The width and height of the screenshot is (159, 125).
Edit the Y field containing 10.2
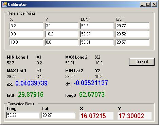click(x=61, y=34)
